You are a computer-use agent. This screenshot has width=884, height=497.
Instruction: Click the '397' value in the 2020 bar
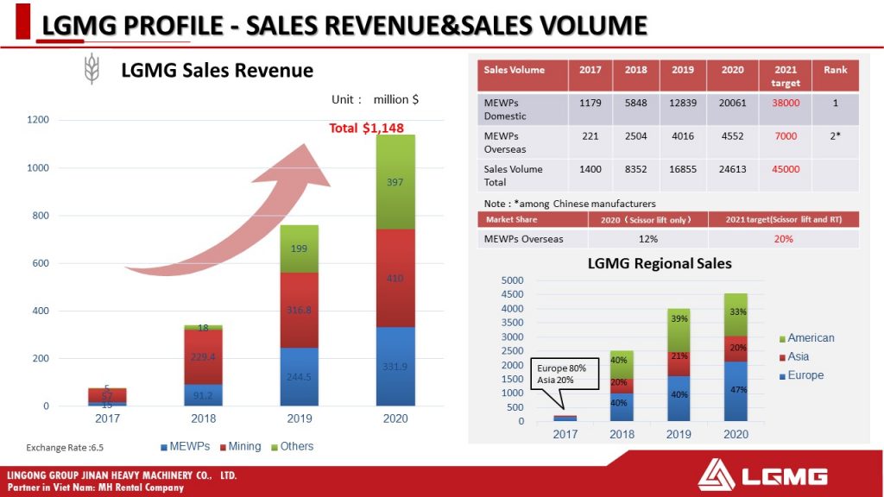[395, 182]
